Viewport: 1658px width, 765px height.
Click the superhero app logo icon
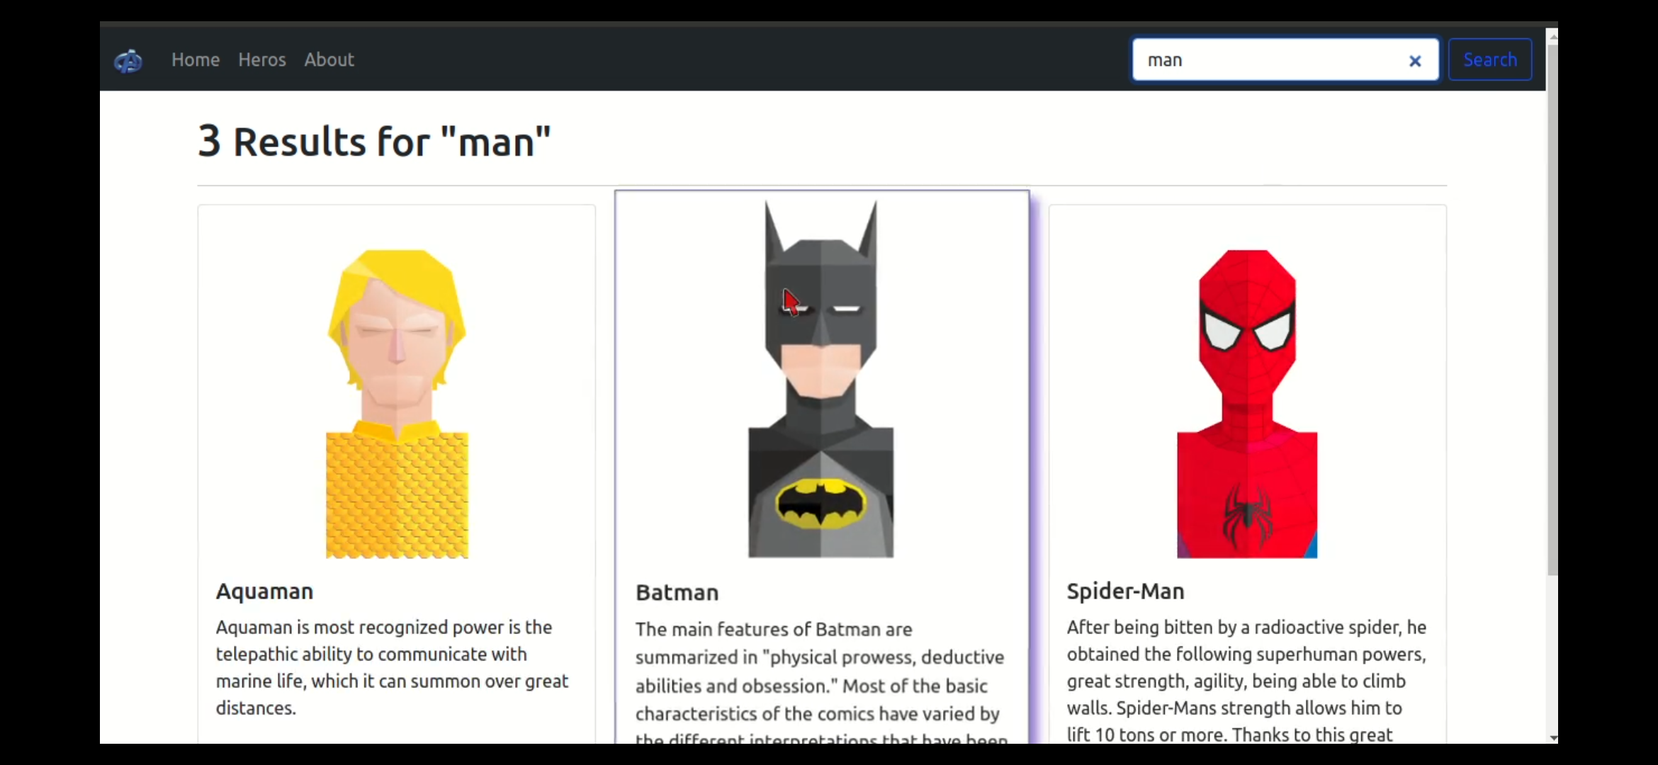[128, 61]
